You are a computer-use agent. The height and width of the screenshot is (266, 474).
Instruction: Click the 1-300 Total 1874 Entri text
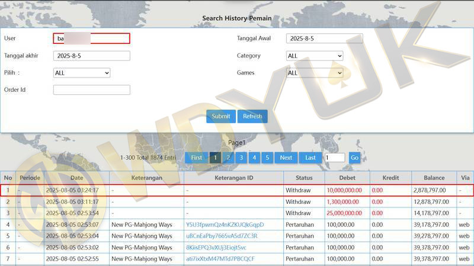click(148, 158)
